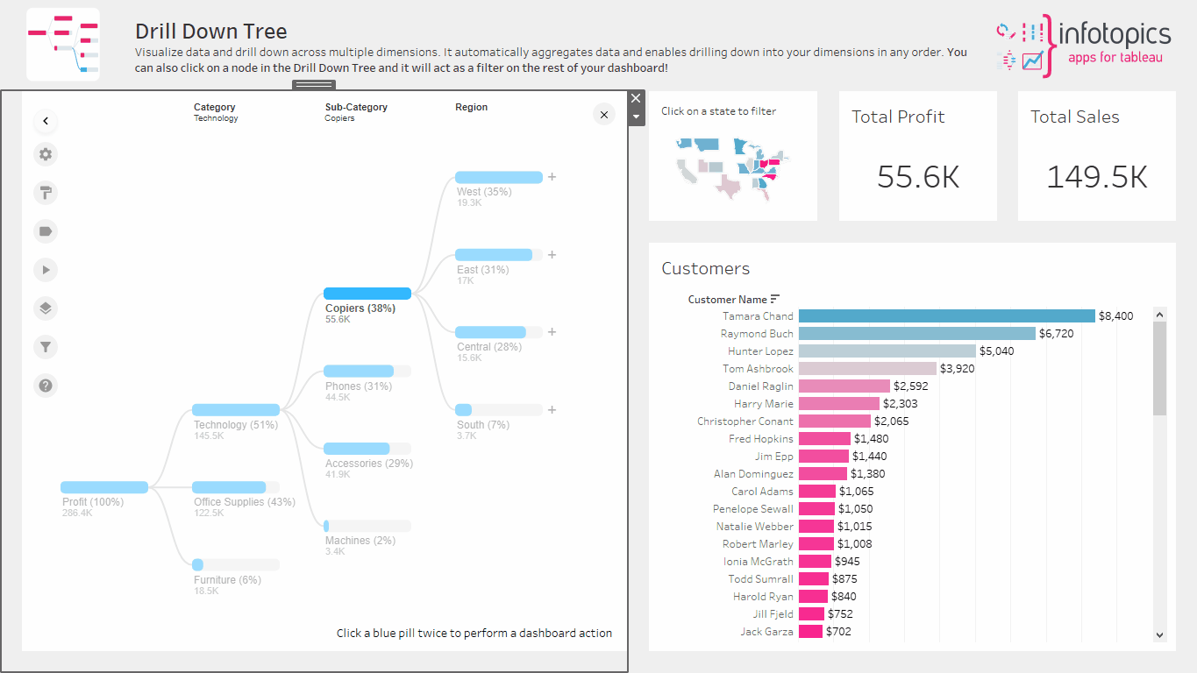Expand the South region plus button
The width and height of the screenshot is (1197, 673).
click(x=552, y=410)
